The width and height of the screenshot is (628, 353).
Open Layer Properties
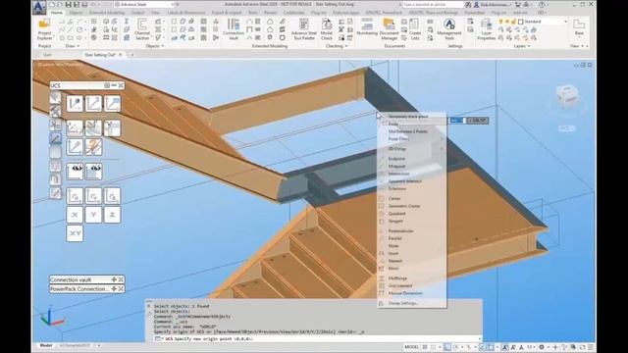coord(486,28)
